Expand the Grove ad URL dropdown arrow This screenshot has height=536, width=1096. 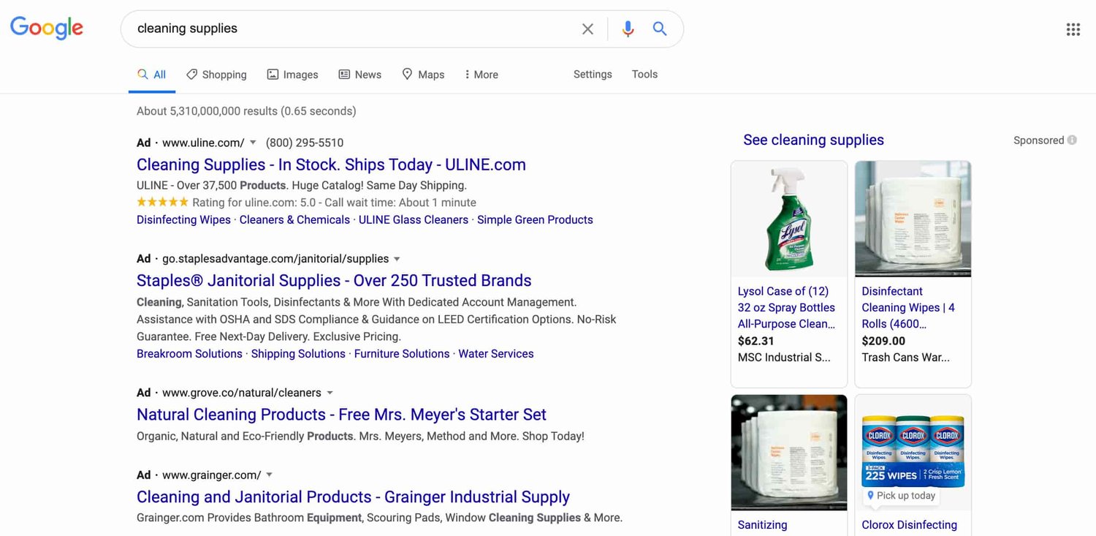click(x=330, y=393)
